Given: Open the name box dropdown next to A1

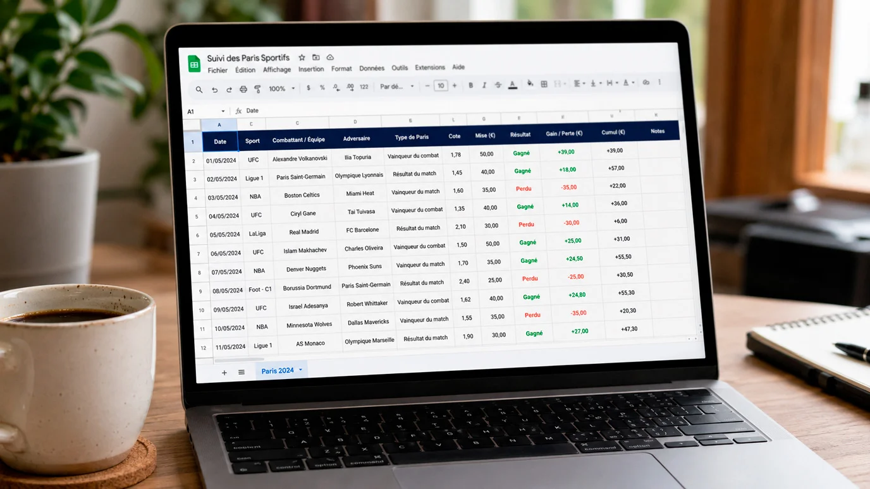Looking at the screenshot, I should pos(223,111).
